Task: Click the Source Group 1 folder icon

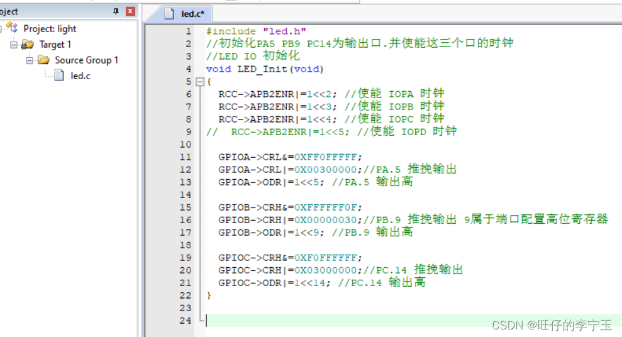Action: [43, 60]
